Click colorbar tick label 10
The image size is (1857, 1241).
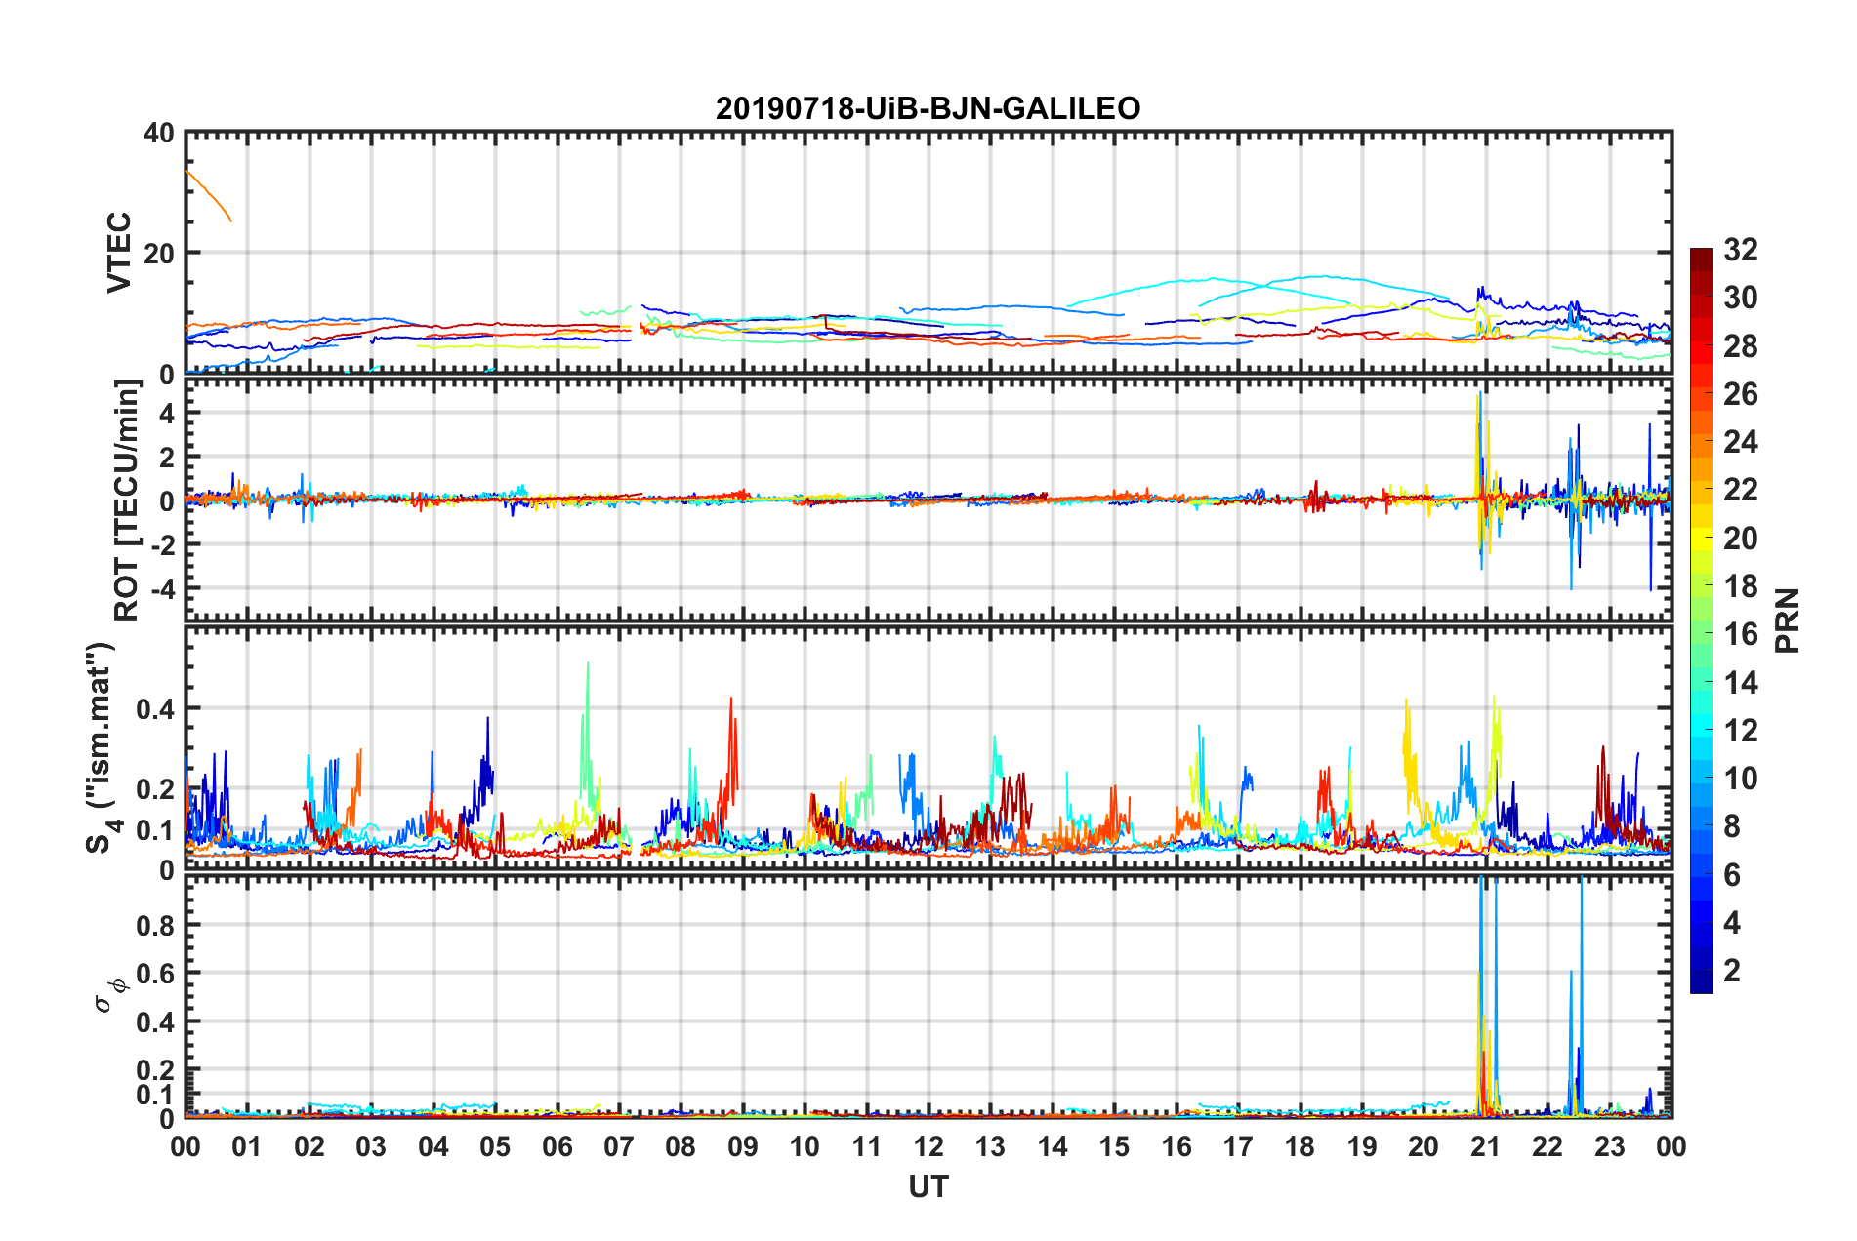1741,779
